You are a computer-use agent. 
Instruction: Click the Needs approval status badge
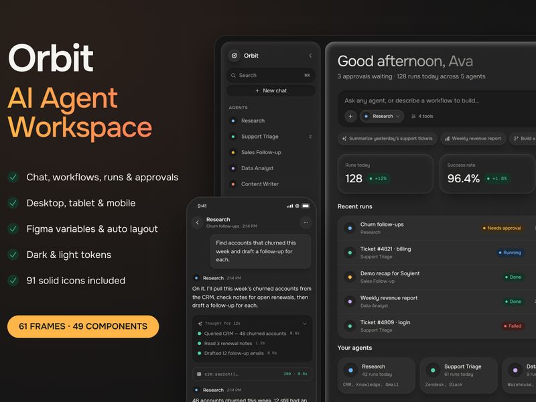point(502,228)
